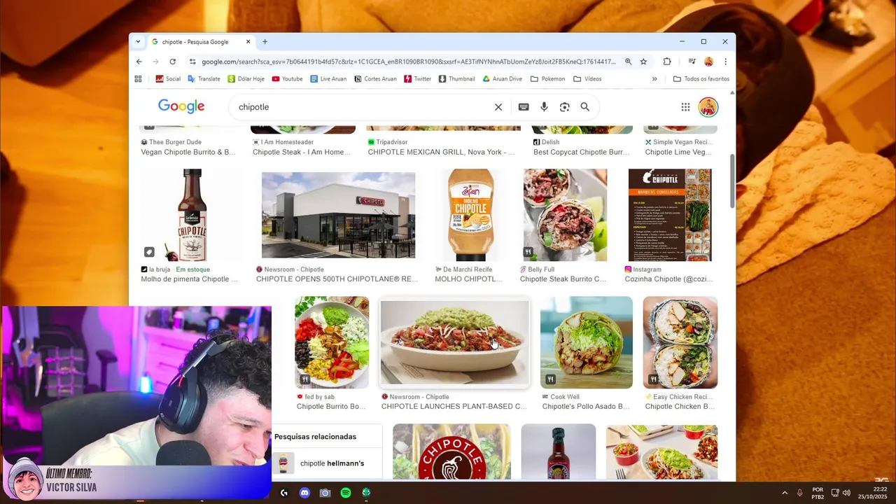896x504 pixels.
Task: Open the Logitech G Hub taskbar icon
Action: [283, 493]
